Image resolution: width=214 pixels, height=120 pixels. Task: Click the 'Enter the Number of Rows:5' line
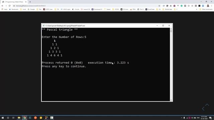click(x=64, y=37)
